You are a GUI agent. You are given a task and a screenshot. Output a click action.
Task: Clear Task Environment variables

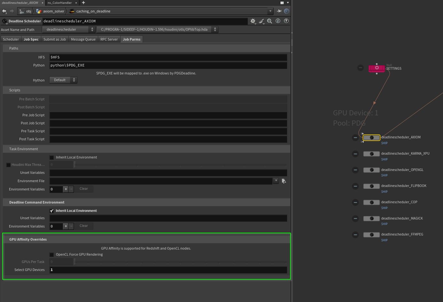pyautogui.click(x=84, y=189)
